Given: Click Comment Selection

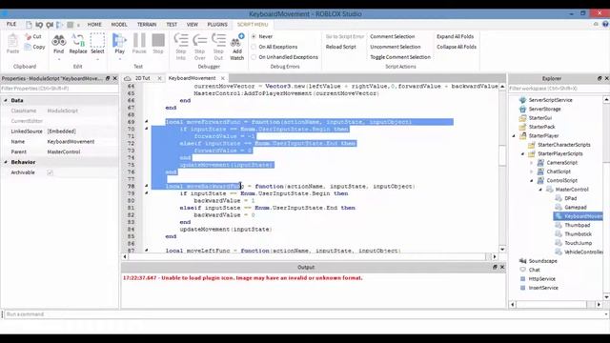Looking at the screenshot, I should click(392, 36).
